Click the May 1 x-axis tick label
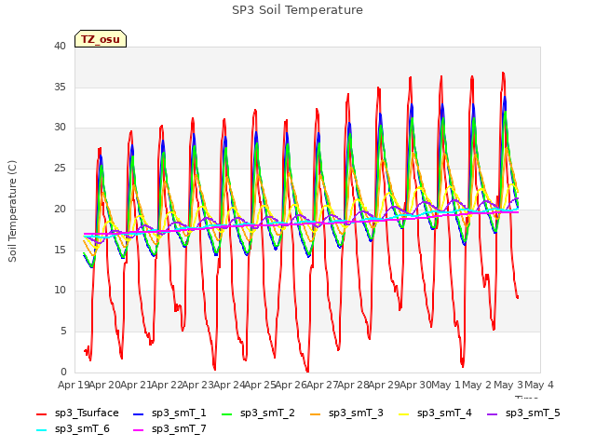Image resolution: width=596 pixels, height=447 pixels. pyautogui.click(x=446, y=385)
